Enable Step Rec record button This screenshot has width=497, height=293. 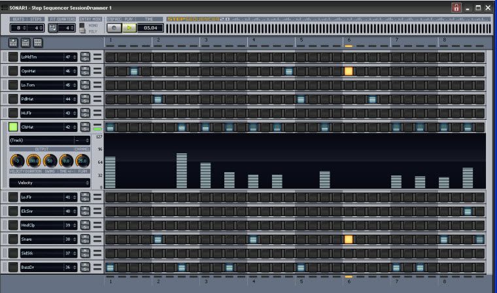114,28
